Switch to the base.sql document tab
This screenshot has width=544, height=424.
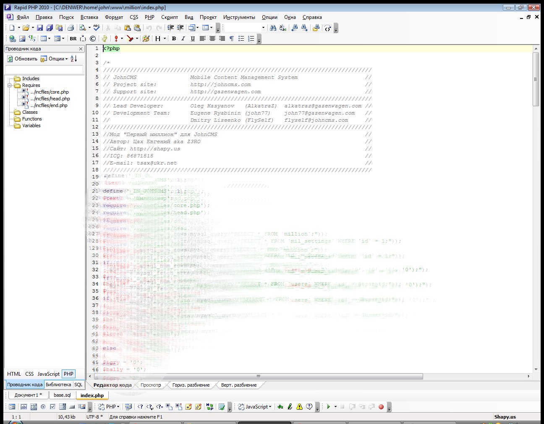(62, 395)
